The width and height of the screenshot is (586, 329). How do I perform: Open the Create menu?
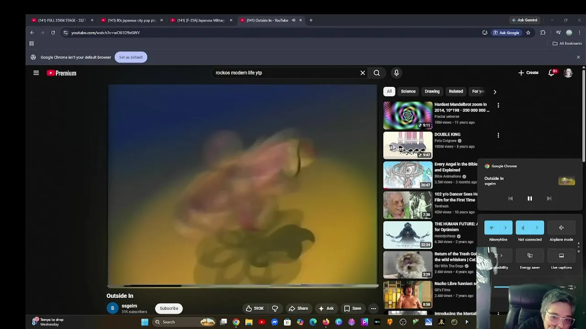coord(528,73)
